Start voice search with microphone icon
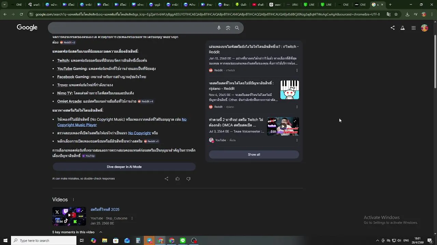Image resolution: width=437 pixels, height=245 pixels. pos(219,28)
